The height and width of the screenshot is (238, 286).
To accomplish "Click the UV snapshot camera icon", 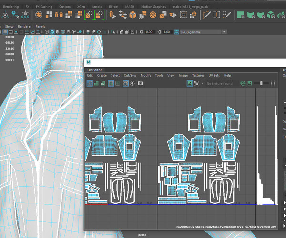I will [141, 83].
